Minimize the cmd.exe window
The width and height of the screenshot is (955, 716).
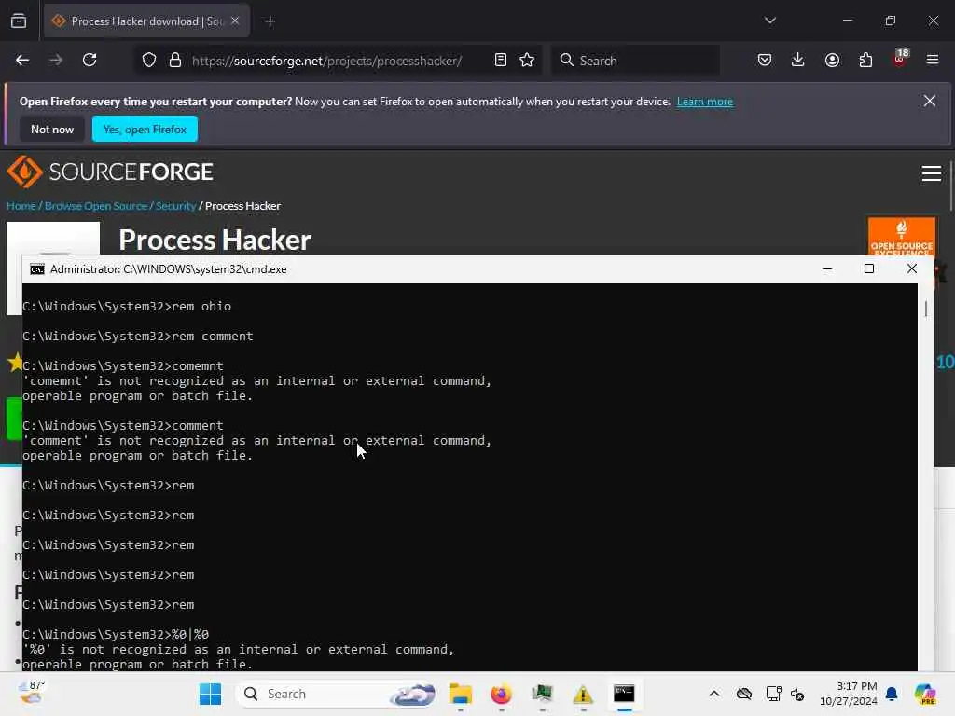point(827,269)
